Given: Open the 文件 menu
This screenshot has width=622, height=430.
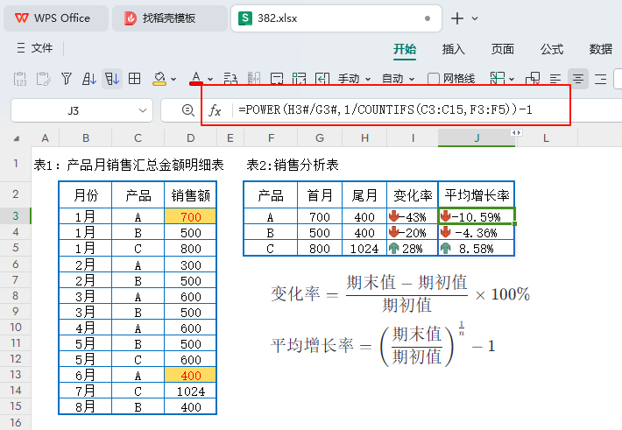Looking at the screenshot, I should pos(42,48).
